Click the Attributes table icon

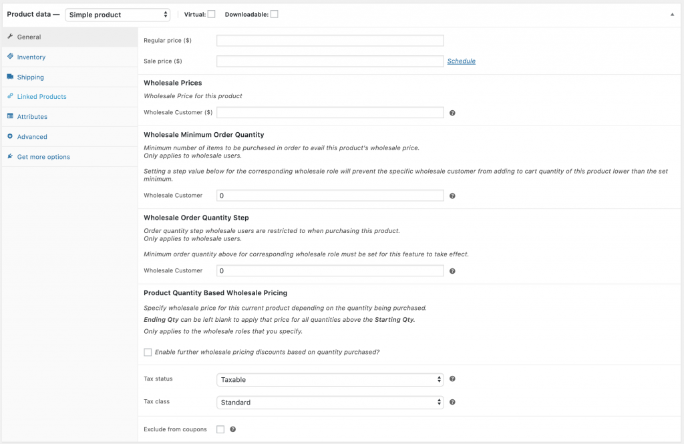pyautogui.click(x=10, y=116)
